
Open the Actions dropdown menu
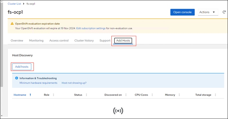208,12
